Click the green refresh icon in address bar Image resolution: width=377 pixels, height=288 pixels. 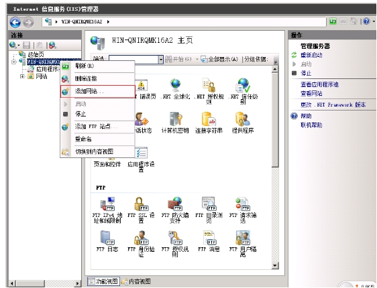point(333,21)
